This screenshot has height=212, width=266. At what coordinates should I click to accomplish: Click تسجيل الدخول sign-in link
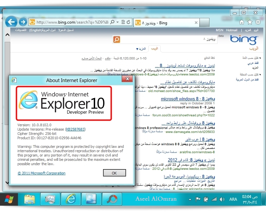tap(66, 30)
